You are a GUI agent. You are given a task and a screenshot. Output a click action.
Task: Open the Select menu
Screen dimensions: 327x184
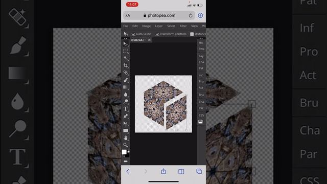[x=171, y=26]
